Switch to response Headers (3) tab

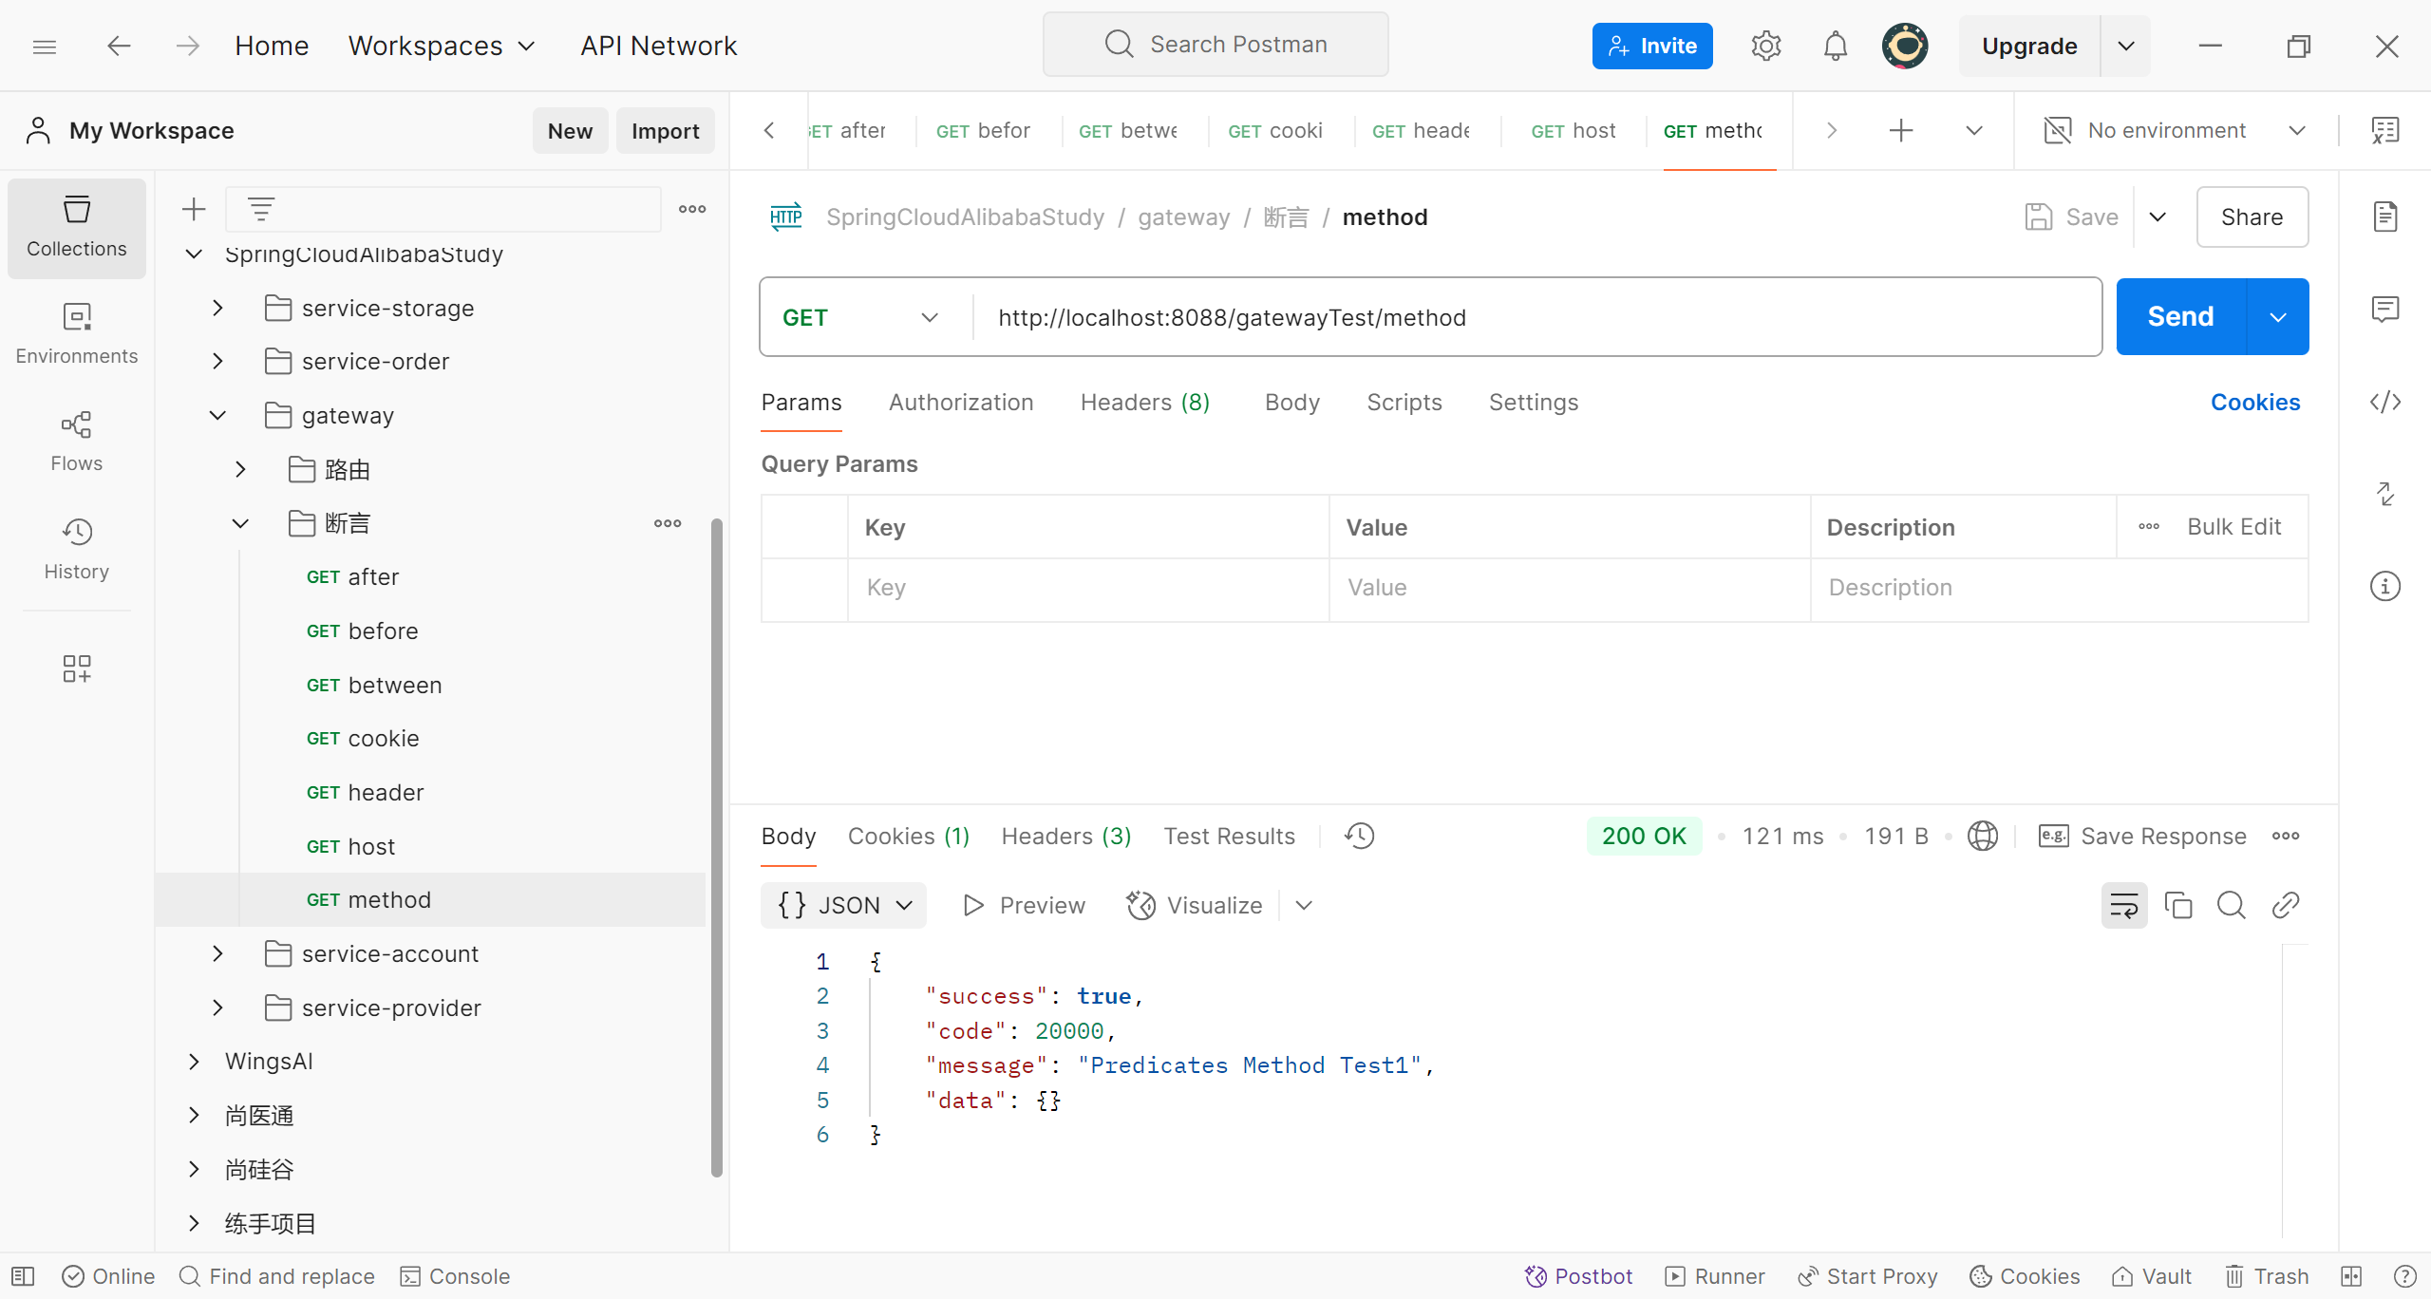[x=1065, y=836]
